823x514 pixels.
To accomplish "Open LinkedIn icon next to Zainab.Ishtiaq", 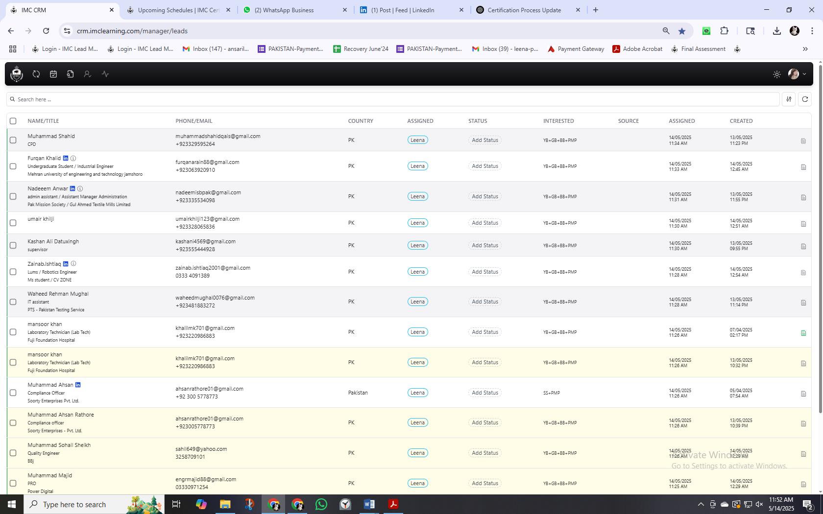I will (x=66, y=264).
